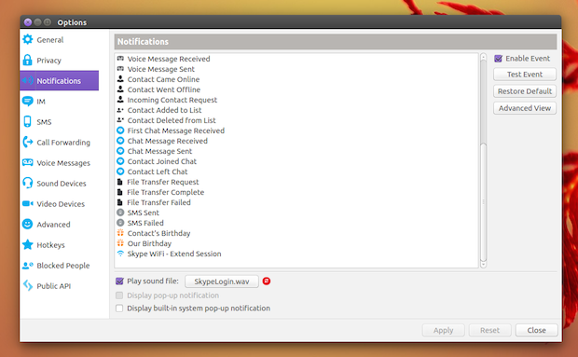Screen dimensions: 578x357
Task: Toggle the Enable Event checkbox
Action: tap(499, 59)
